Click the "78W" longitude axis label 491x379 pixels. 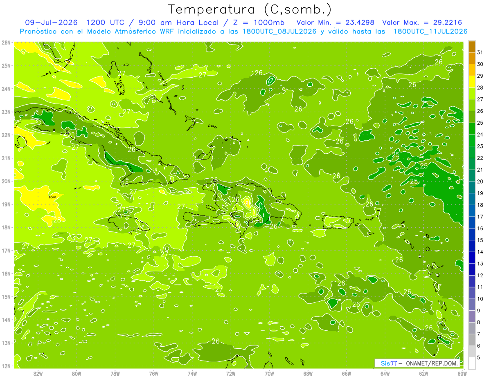click(115, 373)
